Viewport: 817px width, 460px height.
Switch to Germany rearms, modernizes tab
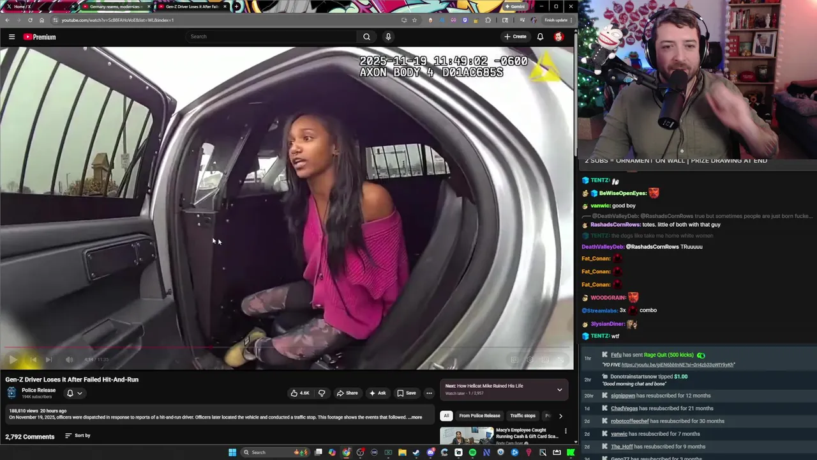(116, 6)
